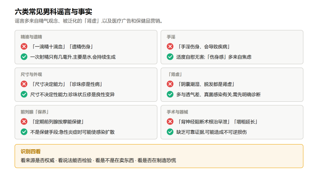Screen dimensions: 318x173
Task: Click the card heading 「肾虚」
Action: (175, 74)
